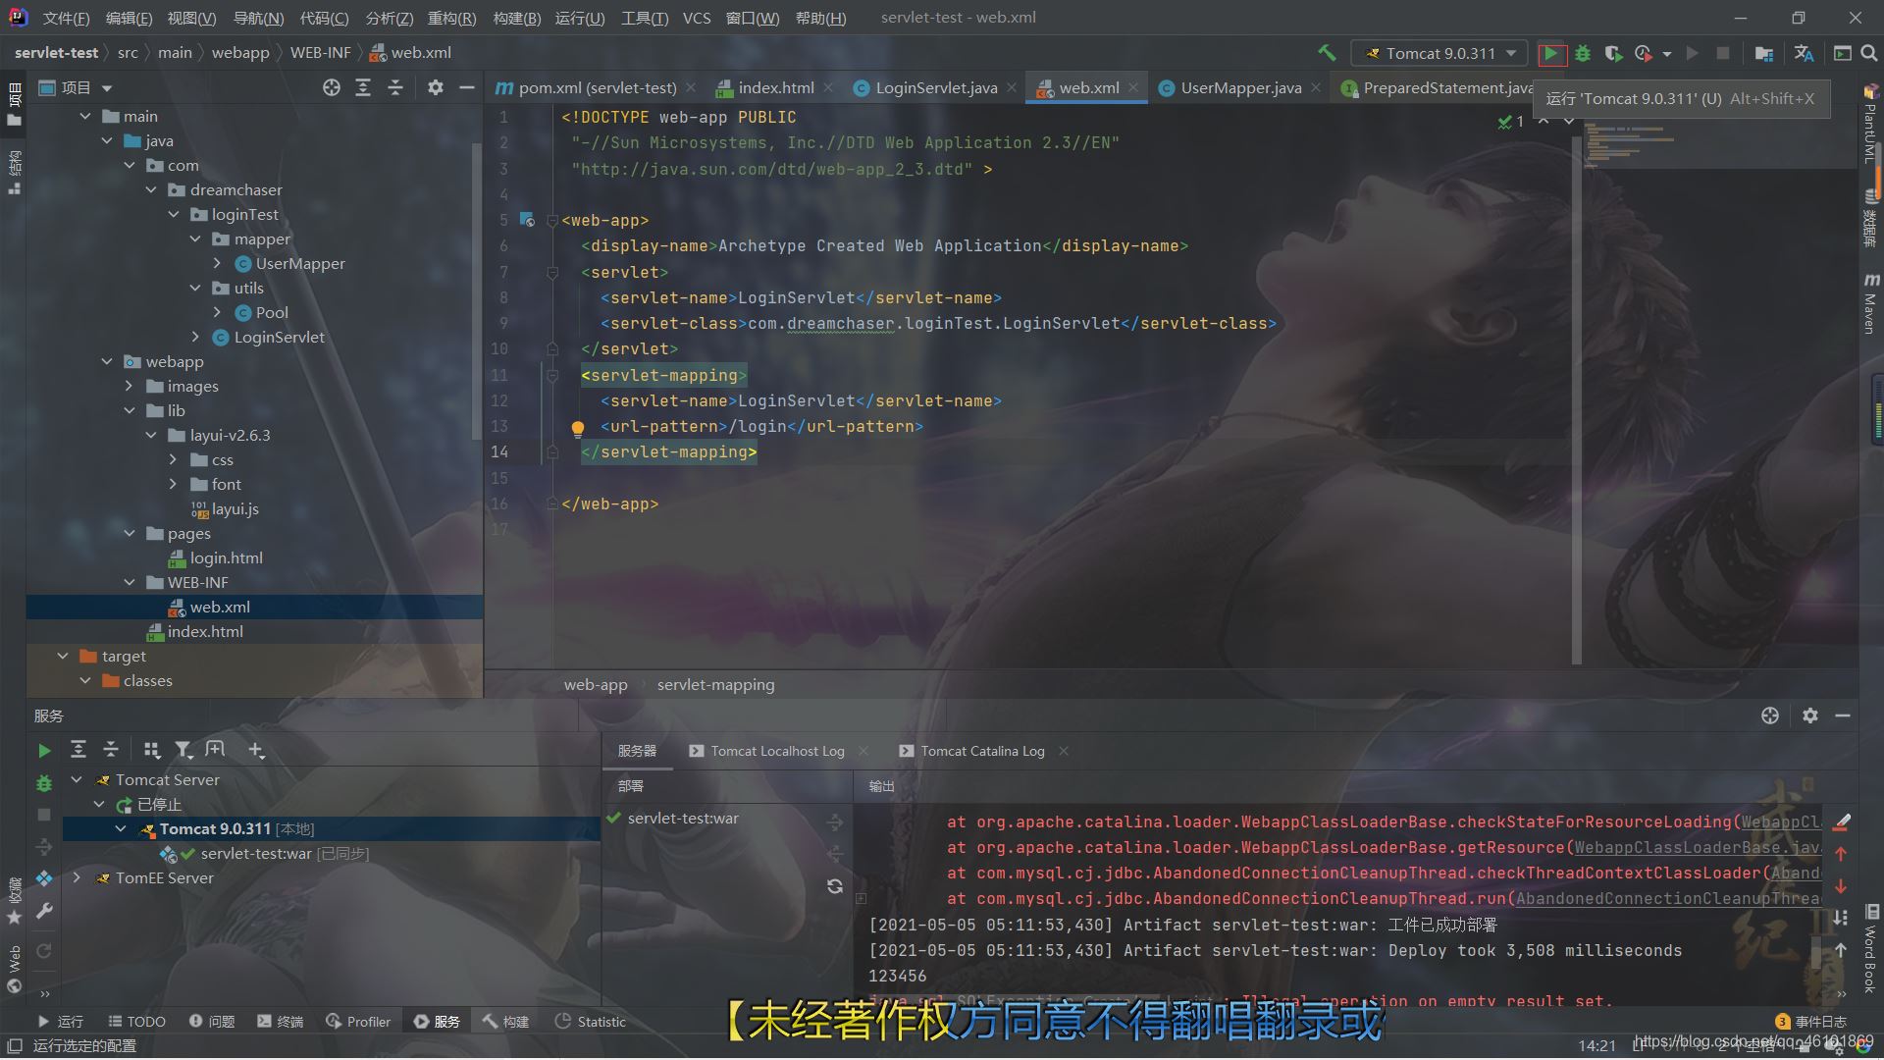Viewport: 1884px width, 1060px height.
Task: Expand the images folder
Action: 129,386
